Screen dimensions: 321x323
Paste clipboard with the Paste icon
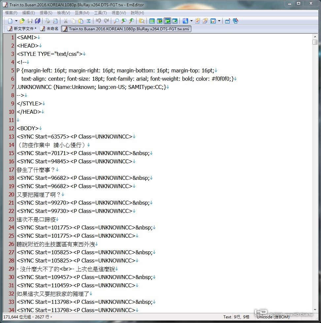[81, 21]
